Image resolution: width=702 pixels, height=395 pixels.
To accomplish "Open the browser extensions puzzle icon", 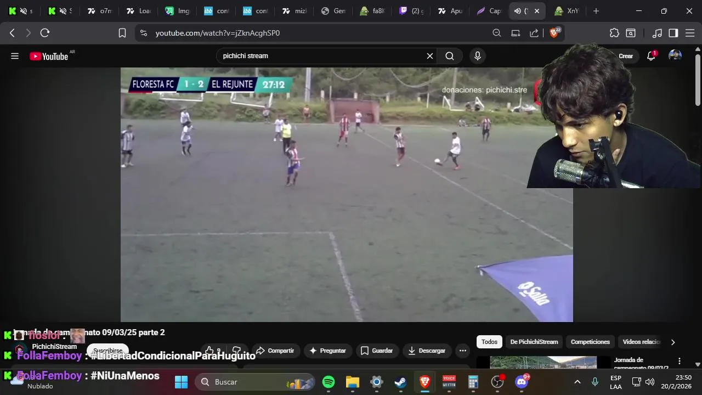I will click(x=614, y=33).
